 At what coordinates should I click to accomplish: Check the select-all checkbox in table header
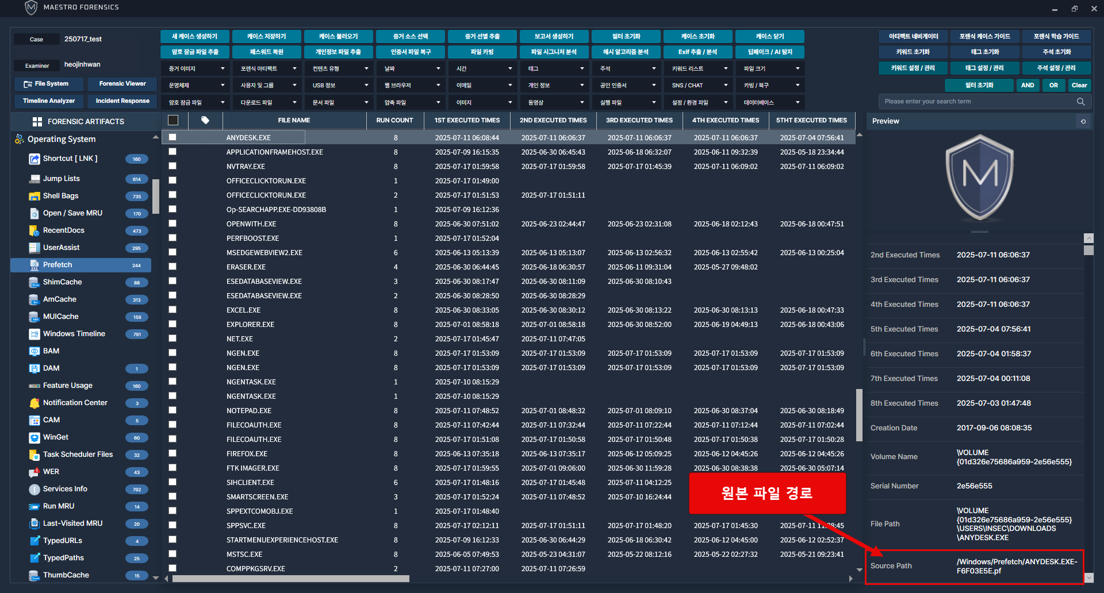(173, 120)
